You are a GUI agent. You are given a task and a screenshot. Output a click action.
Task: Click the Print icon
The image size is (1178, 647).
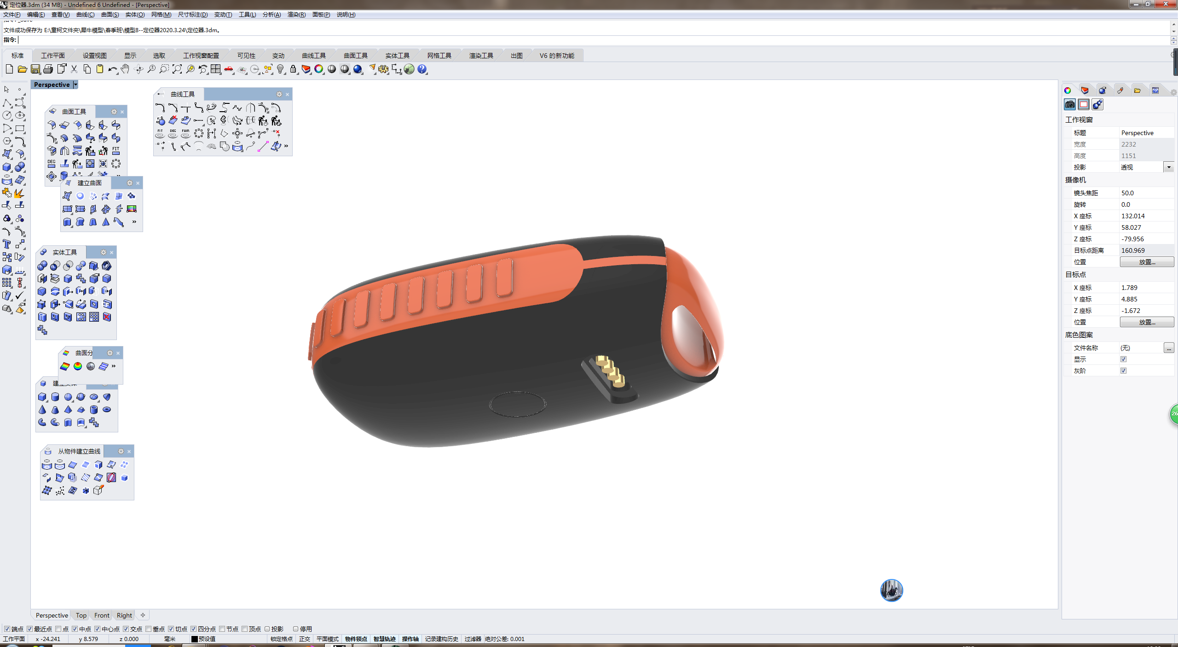tap(48, 69)
